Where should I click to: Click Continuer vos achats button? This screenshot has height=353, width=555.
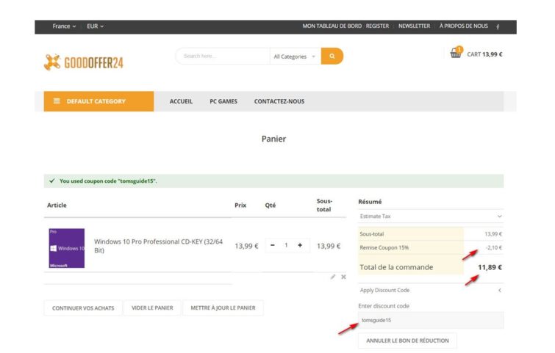83,308
